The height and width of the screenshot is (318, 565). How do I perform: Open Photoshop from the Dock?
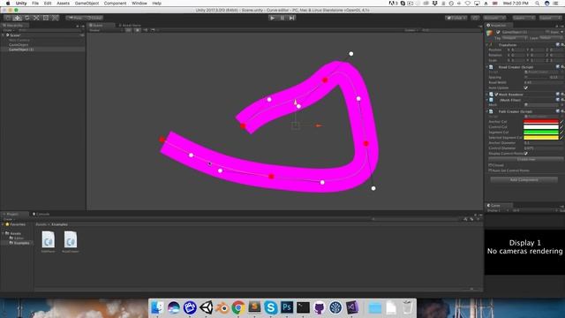pyautogui.click(x=287, y=307)
